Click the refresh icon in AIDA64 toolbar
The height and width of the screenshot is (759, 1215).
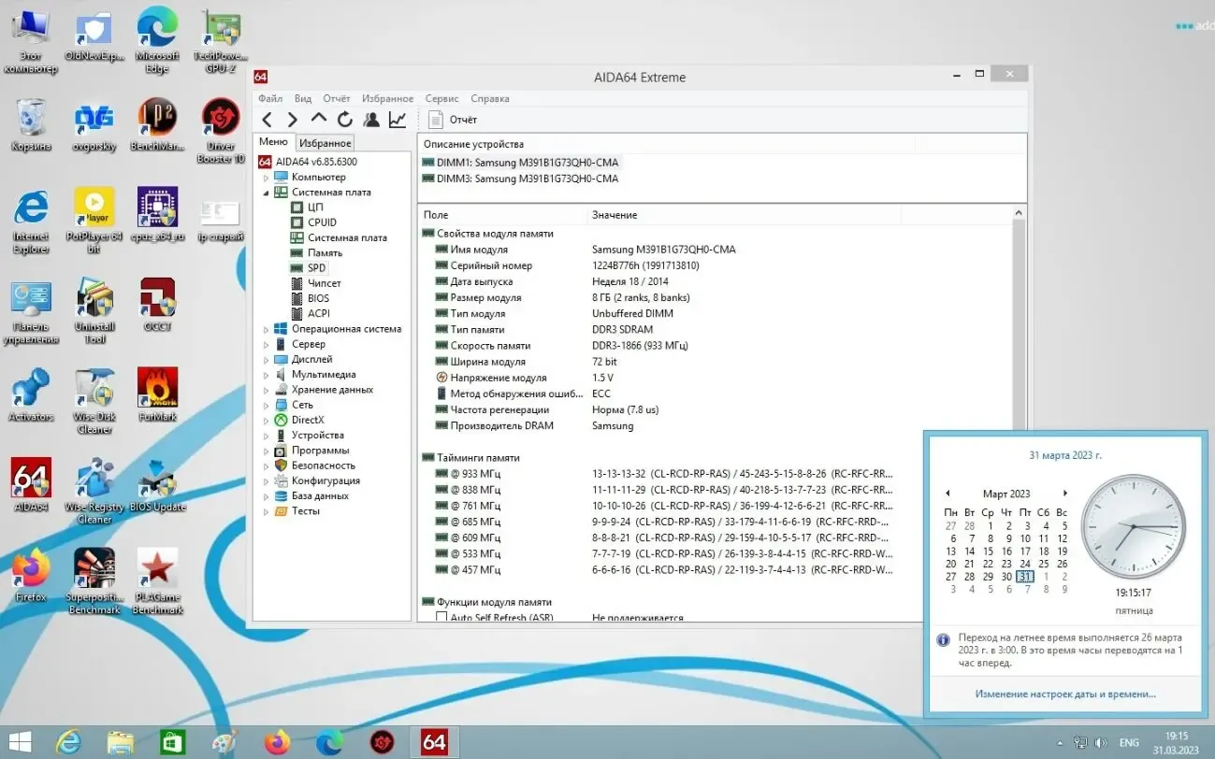(x=344, y=119)
